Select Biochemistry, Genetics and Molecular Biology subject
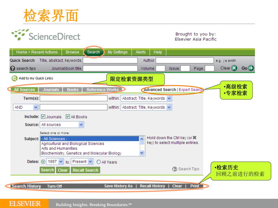This screenshot has width=278, height=208. coord(90,153)
